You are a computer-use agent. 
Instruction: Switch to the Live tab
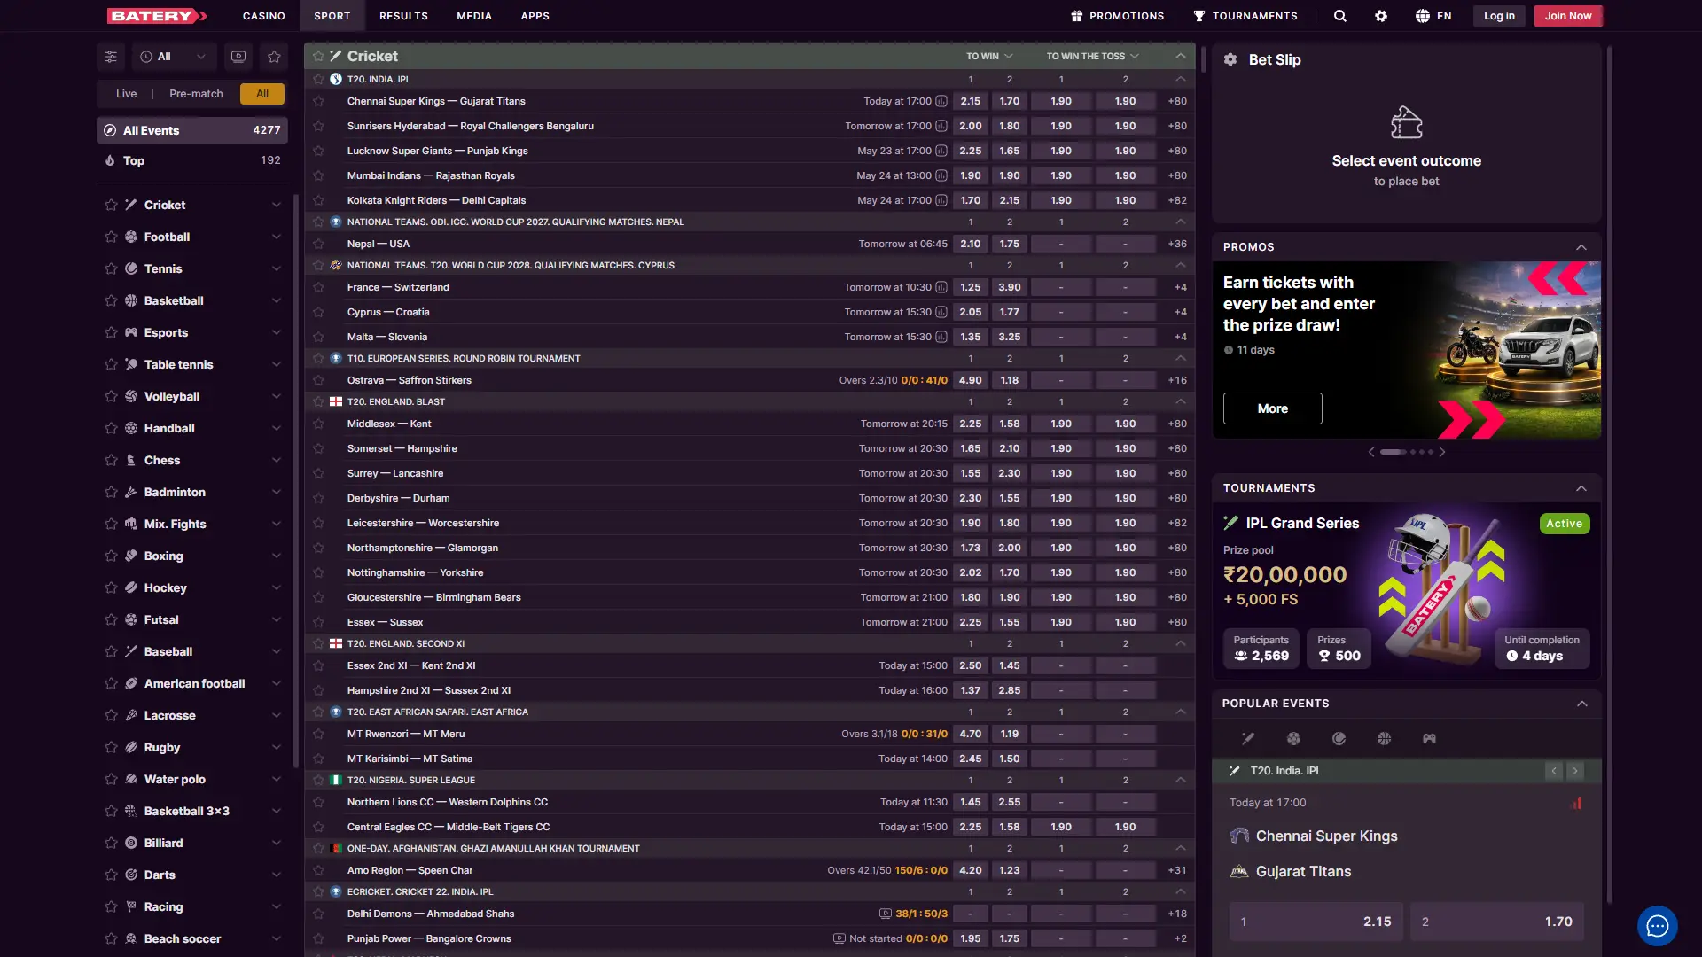(126, 94)
